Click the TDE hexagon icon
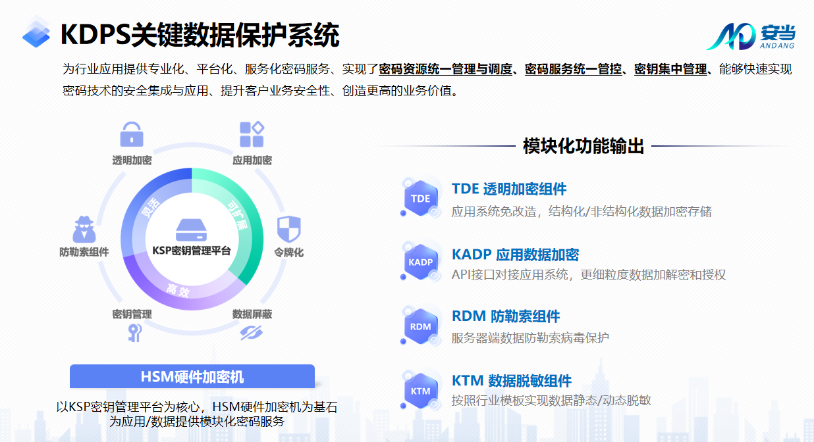The height and width of the screenshot is (442, 814). 420,199
